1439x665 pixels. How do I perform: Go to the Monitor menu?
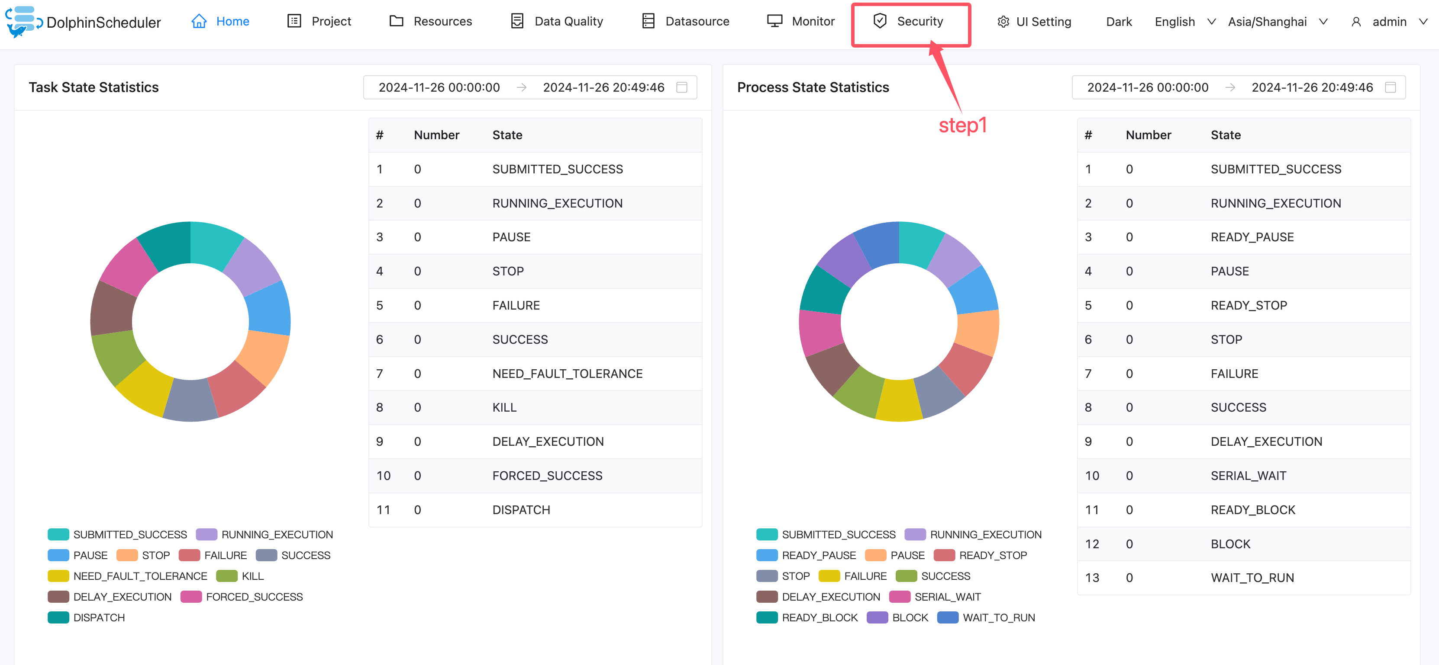[x=813, y=21]
